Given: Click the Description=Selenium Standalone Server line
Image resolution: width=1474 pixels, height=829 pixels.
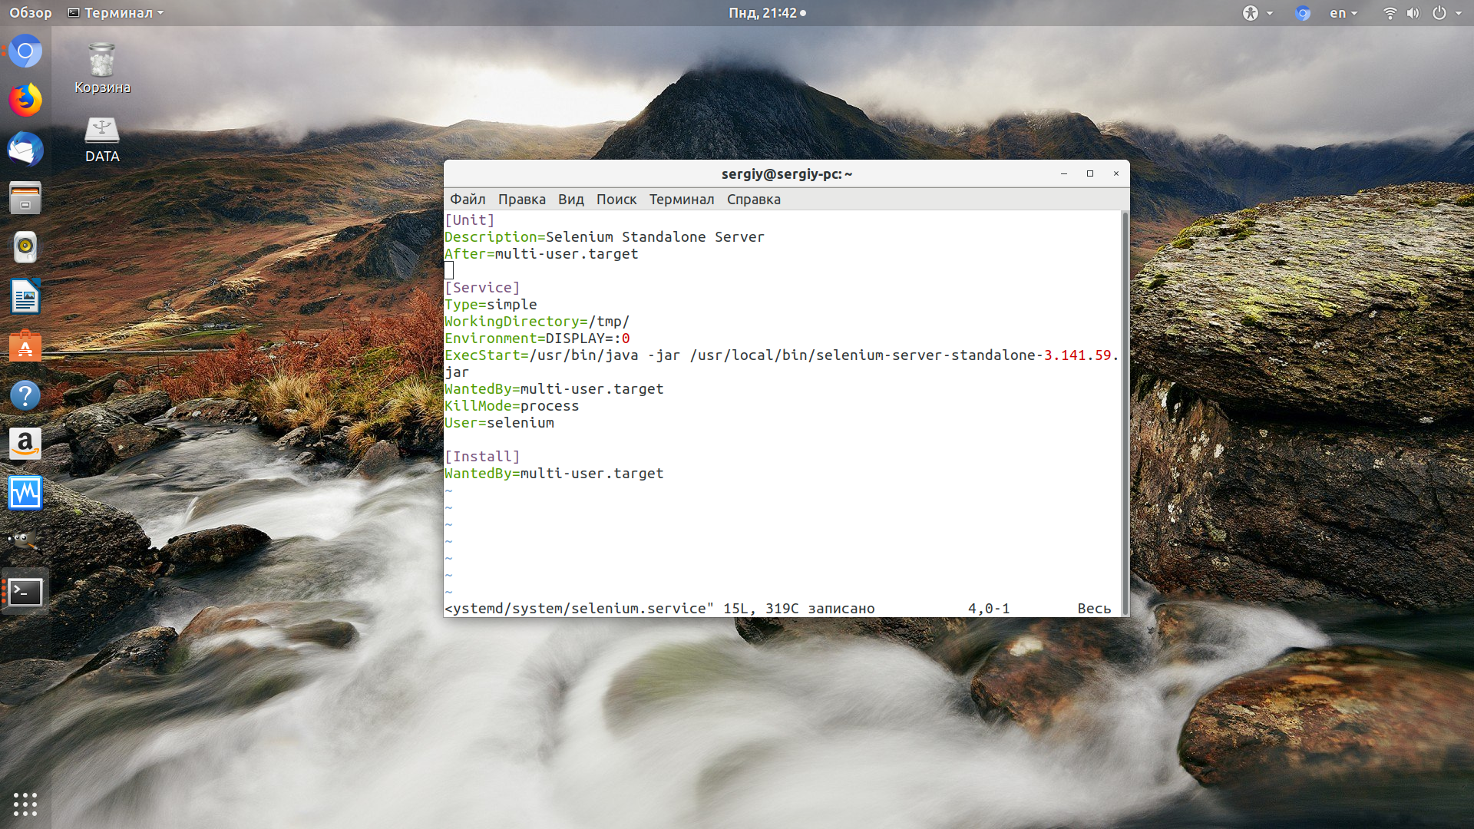Looking at the screenshot, I should [604, 237].
